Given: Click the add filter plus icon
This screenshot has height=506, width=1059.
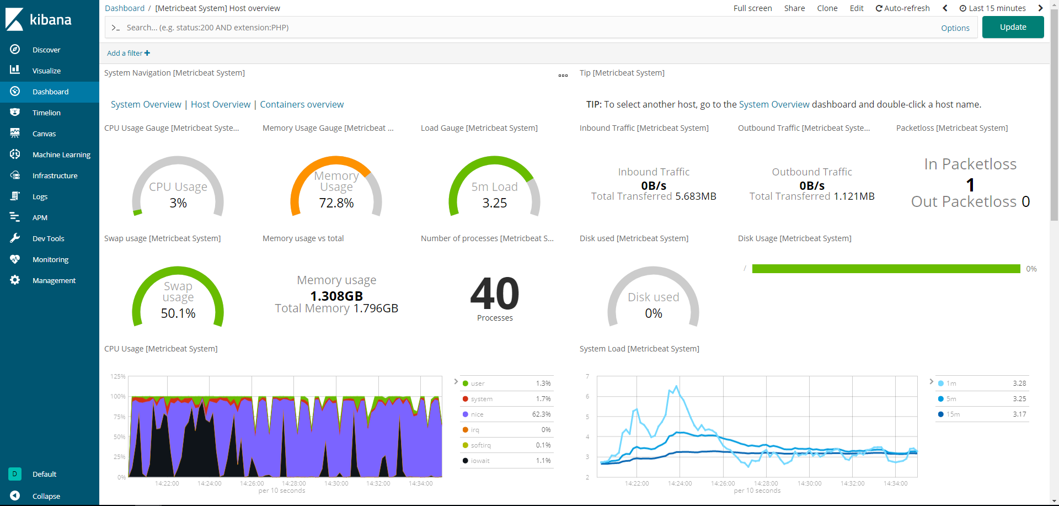Looking at the screenshot, I should [x=147, y=53].
